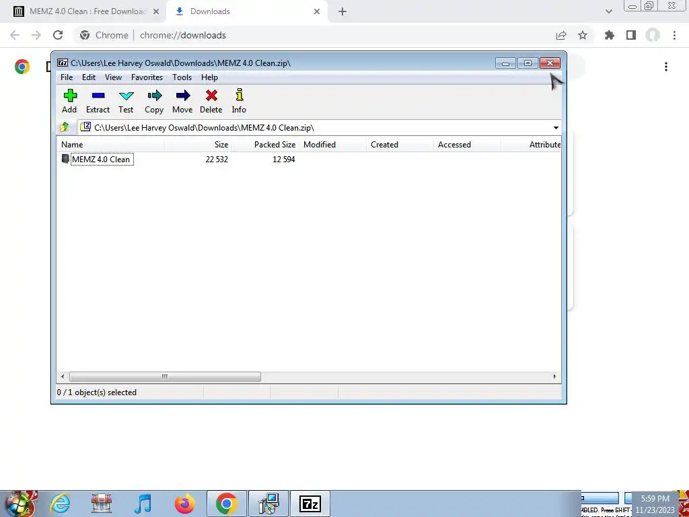Viewport: 689px width, 517px height.
Task: Sort by the Accessed column header
Action: pos(467,145)
